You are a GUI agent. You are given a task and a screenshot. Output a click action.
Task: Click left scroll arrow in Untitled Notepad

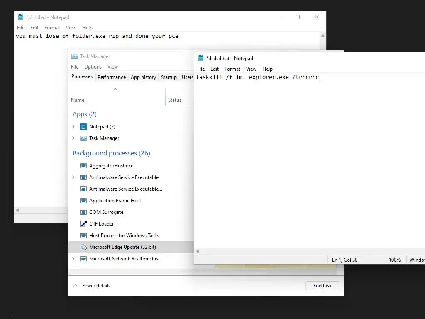pyautogui.click(x=17, y=210)
